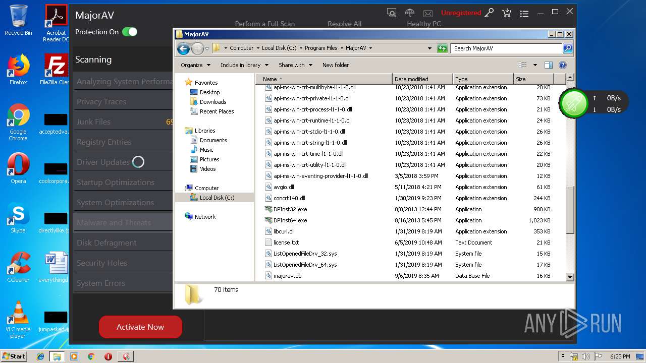Open Internet Explorer from taskbar
This screenshot has height=363, width=646.
(40, 356)
